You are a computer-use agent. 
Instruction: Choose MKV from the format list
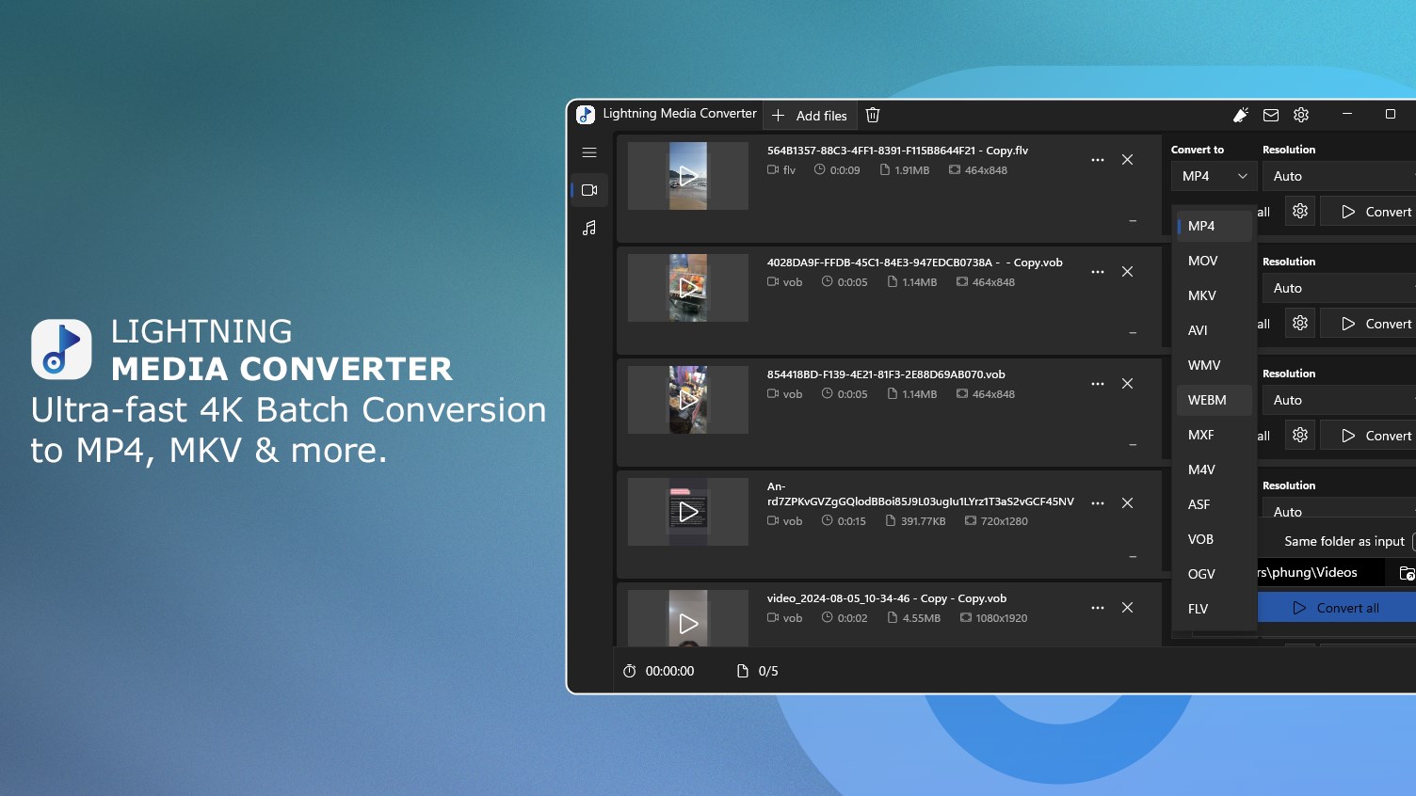1214,295
